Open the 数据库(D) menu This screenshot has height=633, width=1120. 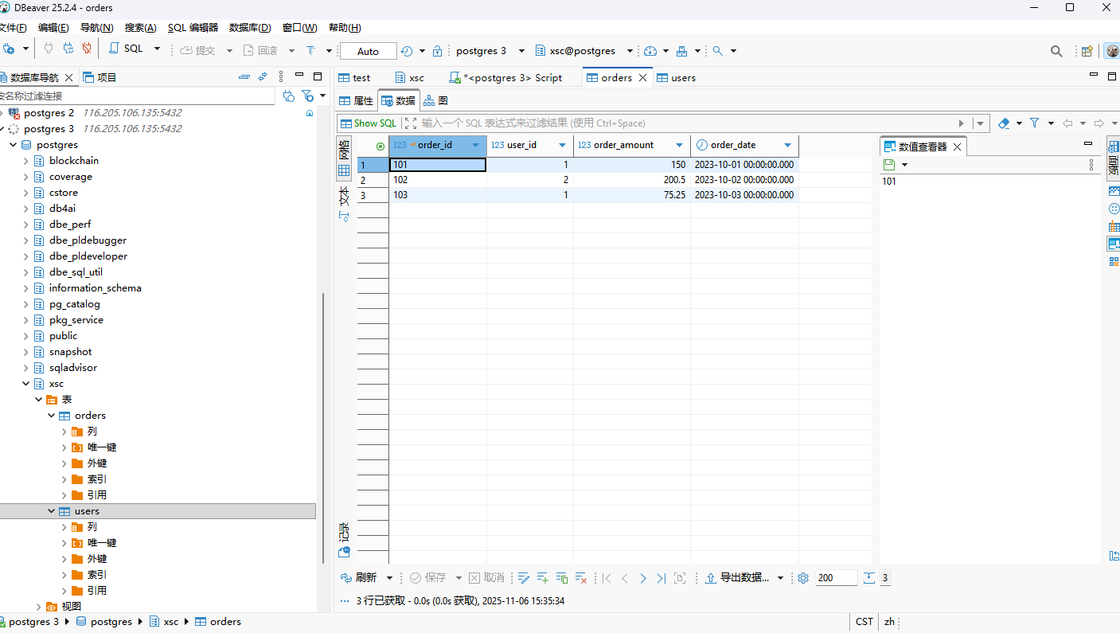pos(250,28)
